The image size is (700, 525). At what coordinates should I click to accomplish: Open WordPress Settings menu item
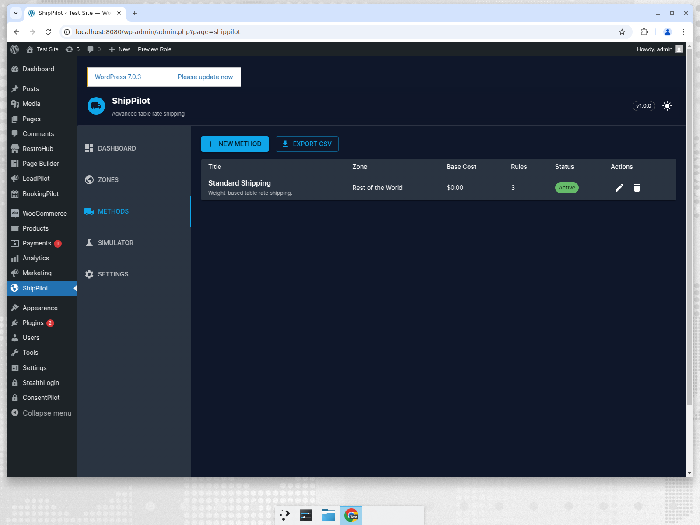point(42,368)
